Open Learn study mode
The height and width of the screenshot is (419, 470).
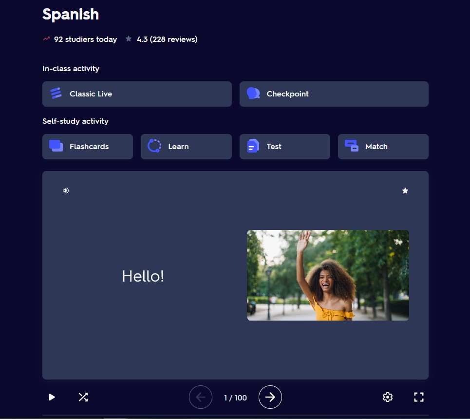(186, 146)
